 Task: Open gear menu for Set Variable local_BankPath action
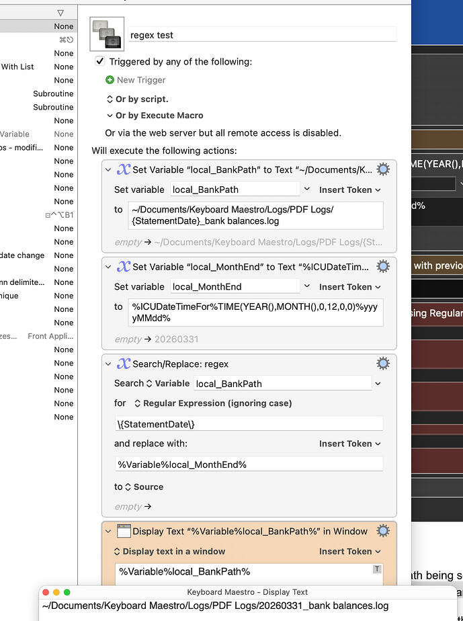pos(382,169)
